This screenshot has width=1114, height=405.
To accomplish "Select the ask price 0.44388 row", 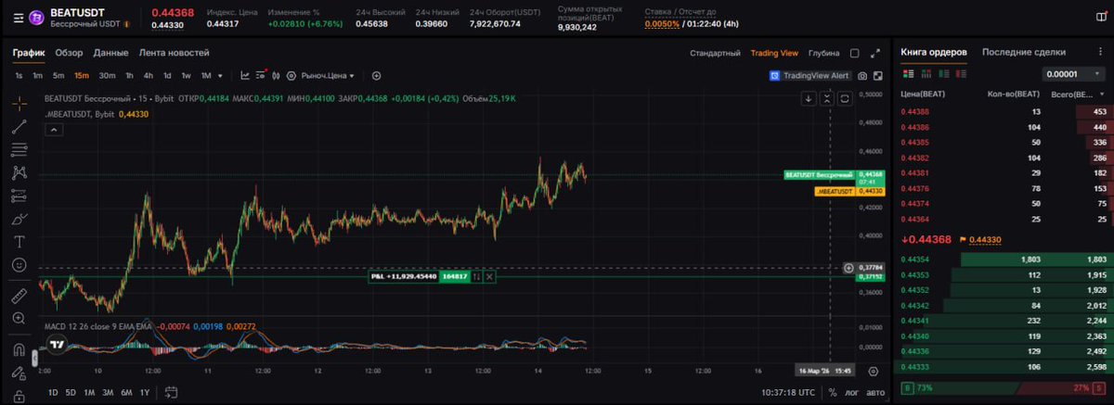I will (1004, 111).
